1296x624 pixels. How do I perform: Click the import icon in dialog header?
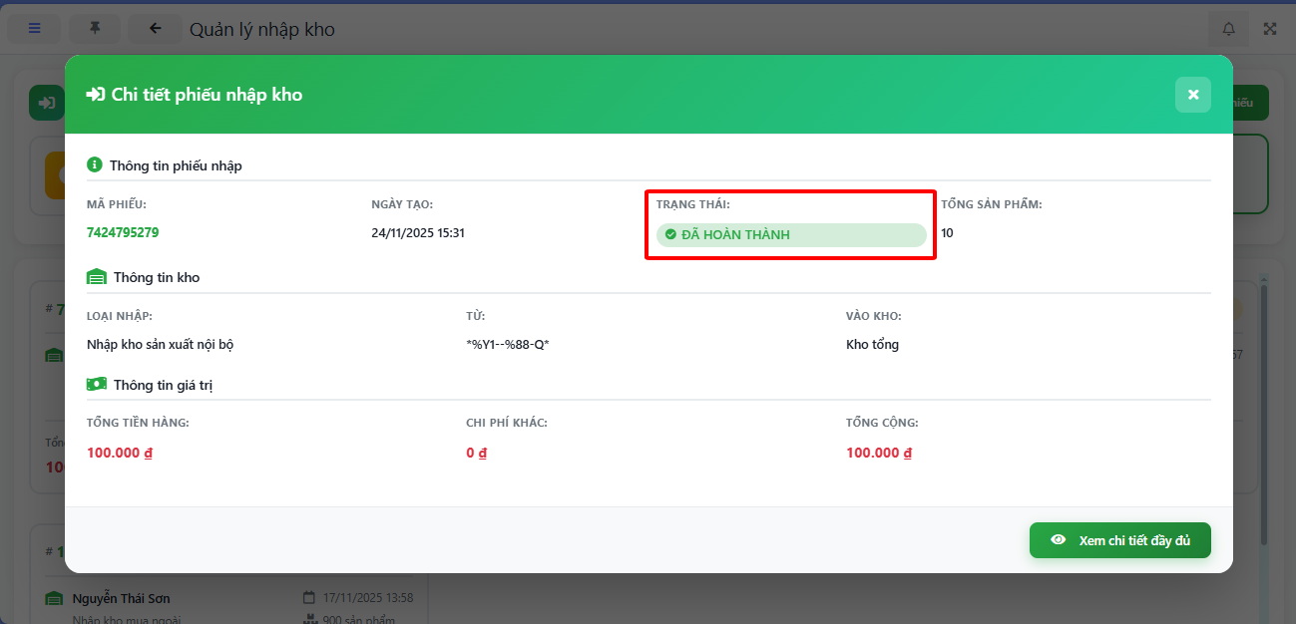(96, 95)
